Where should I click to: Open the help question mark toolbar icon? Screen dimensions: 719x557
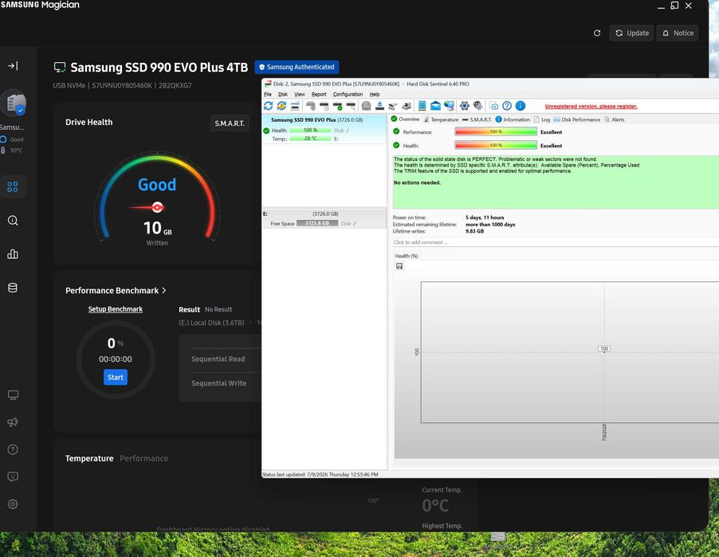507,106
